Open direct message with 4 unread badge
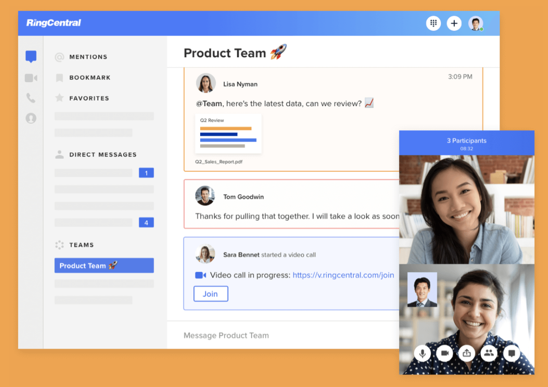The width and height of the screenshot is (548, 387). coord(104,223)
